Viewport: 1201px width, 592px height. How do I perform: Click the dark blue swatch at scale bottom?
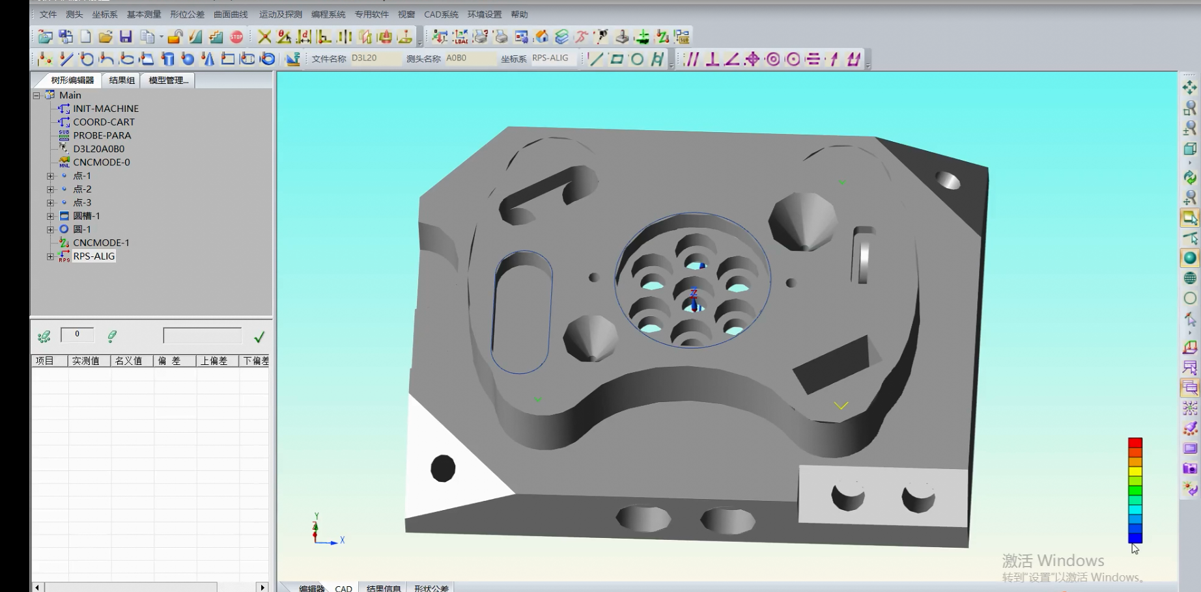1135,538
